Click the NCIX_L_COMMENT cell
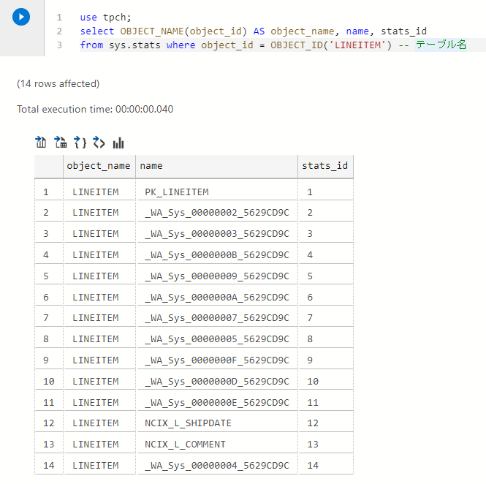The image size is (486, 484). point(216,445)
